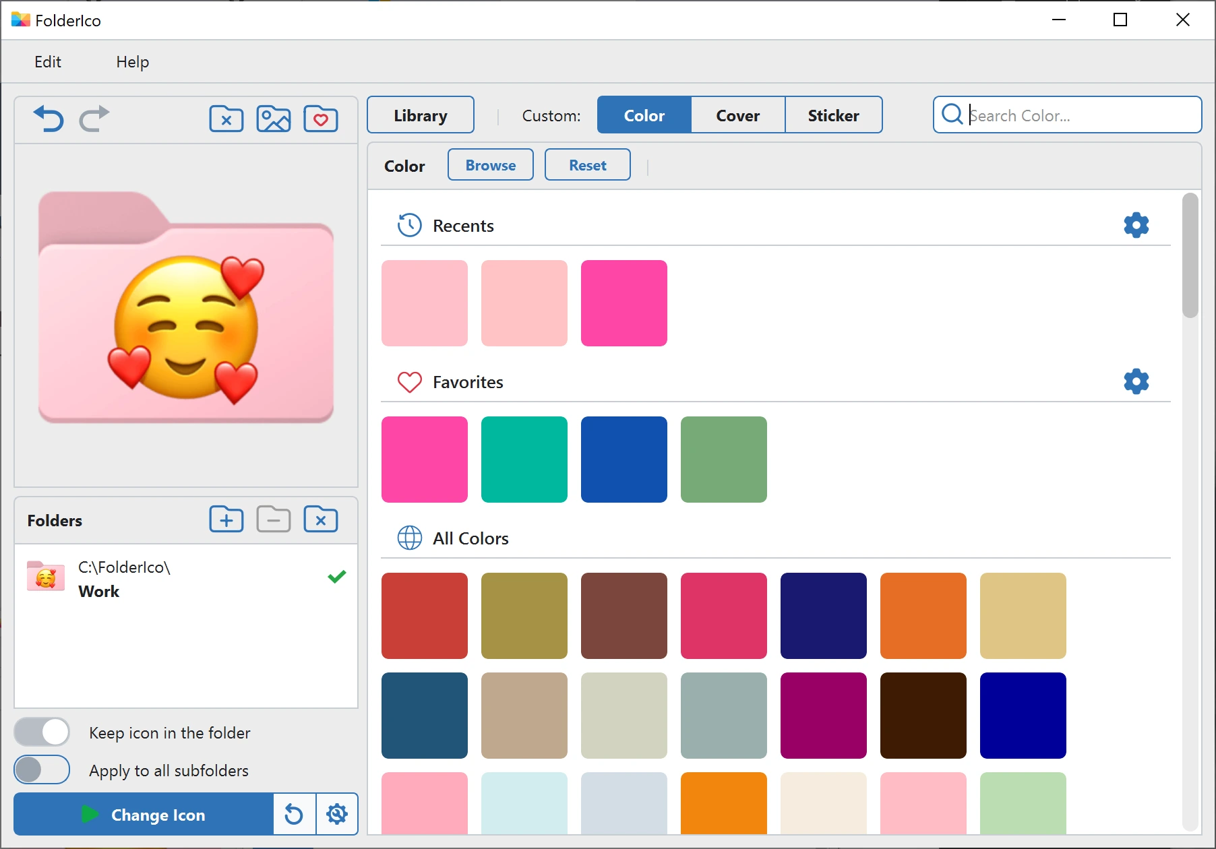Focus the Search Color field
Viewport: 1216px width, 849px height.
tap(1068, 115)
